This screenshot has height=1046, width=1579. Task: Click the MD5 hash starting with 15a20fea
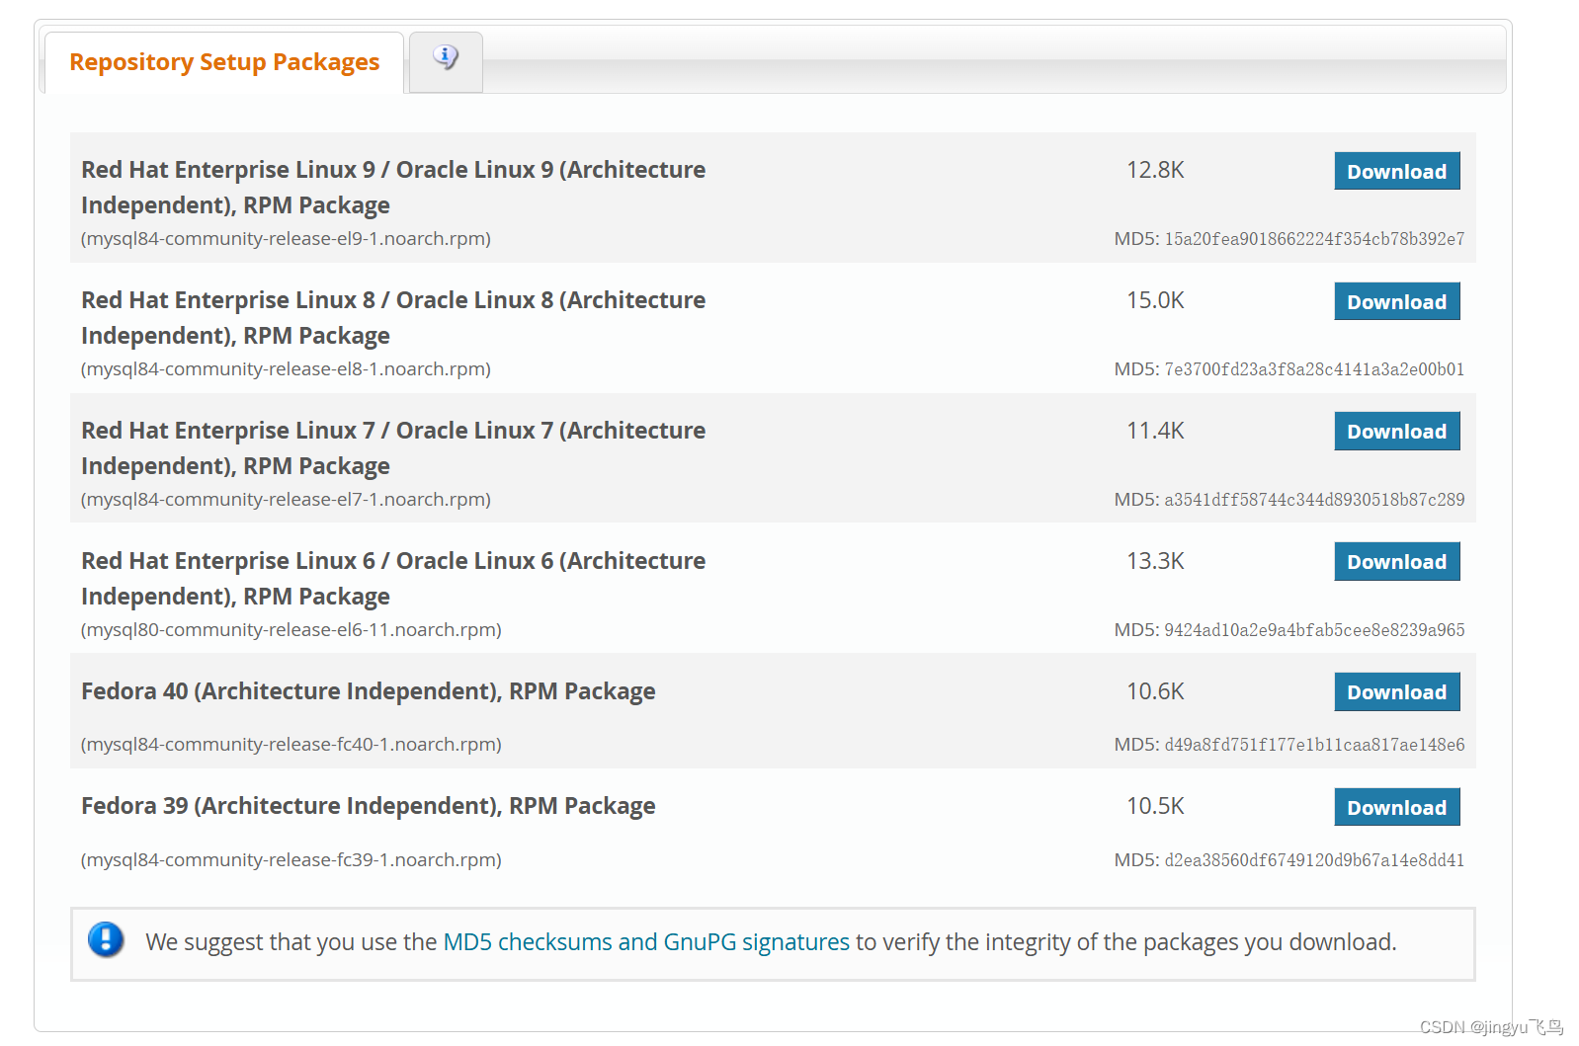1314,238
